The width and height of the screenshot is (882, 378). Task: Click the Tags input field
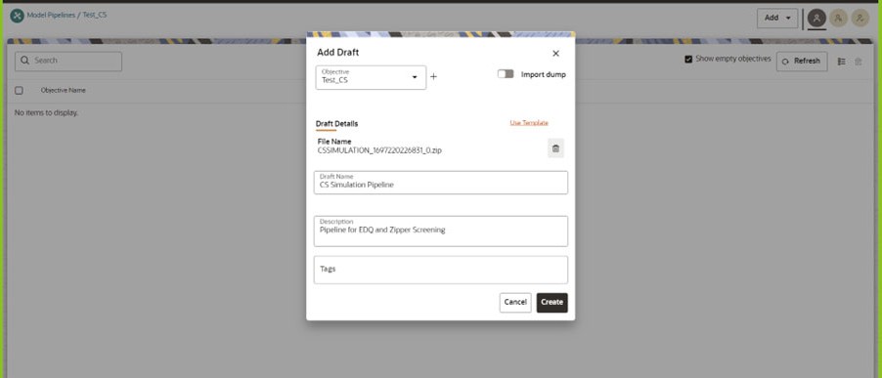440,270
